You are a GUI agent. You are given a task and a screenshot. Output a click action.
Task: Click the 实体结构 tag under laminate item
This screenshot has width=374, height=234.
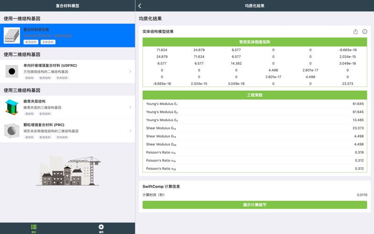(x=48, y=42)
